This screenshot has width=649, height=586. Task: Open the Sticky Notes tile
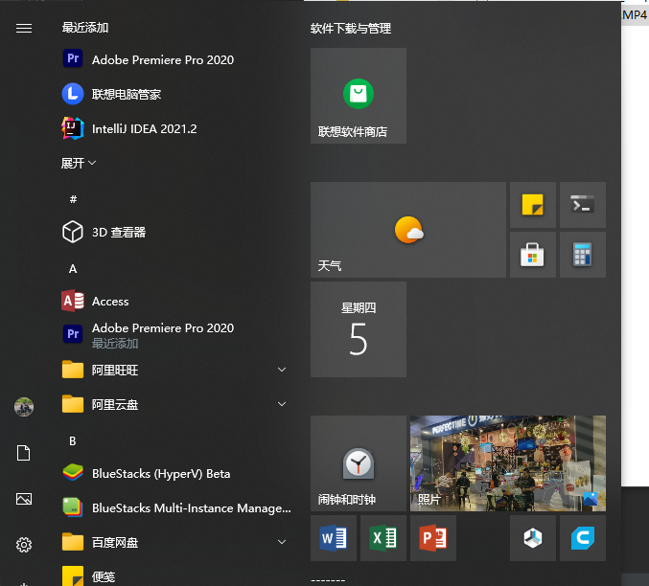pos(533,205)
